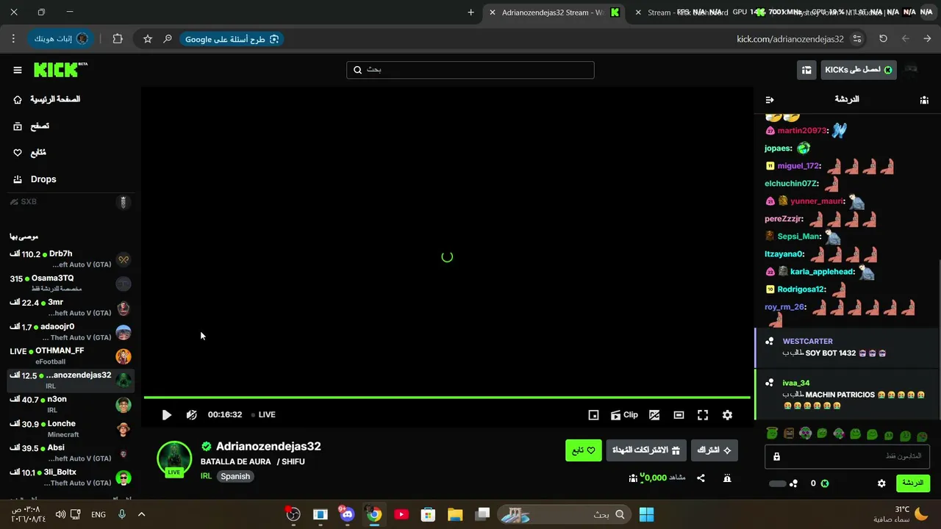Click the Get KICKs button in header
The width and height of the screenshot is (941, 529).
pyautogui.click(x=859, y=70)
